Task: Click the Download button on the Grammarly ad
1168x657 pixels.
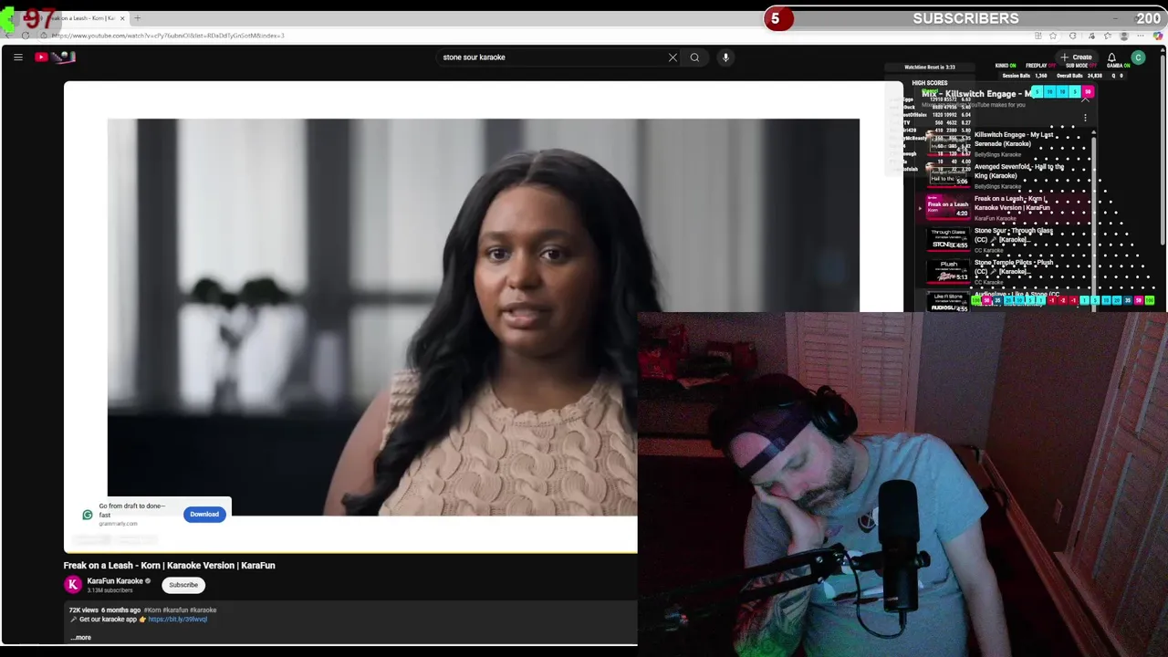Action: (x=204, y=514)
